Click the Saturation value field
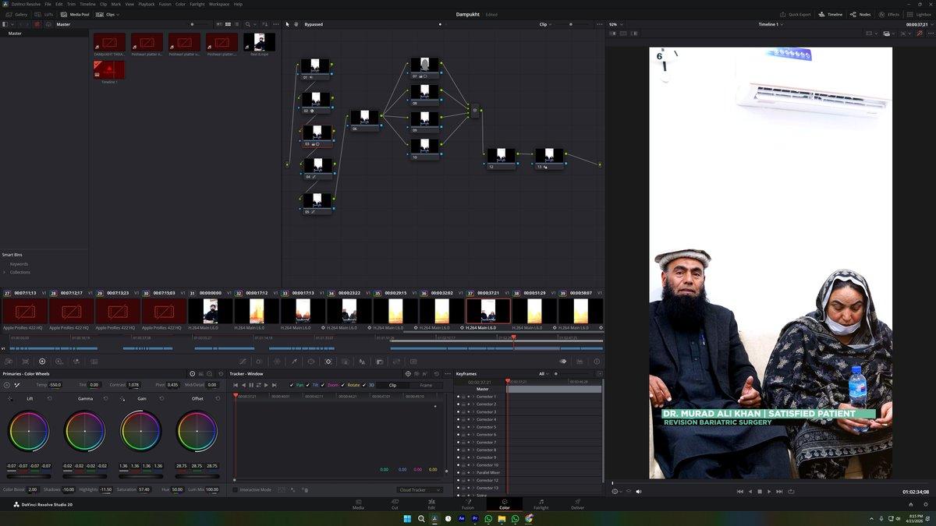Viewport: 936px width, 526px height. tap(144, 489)
